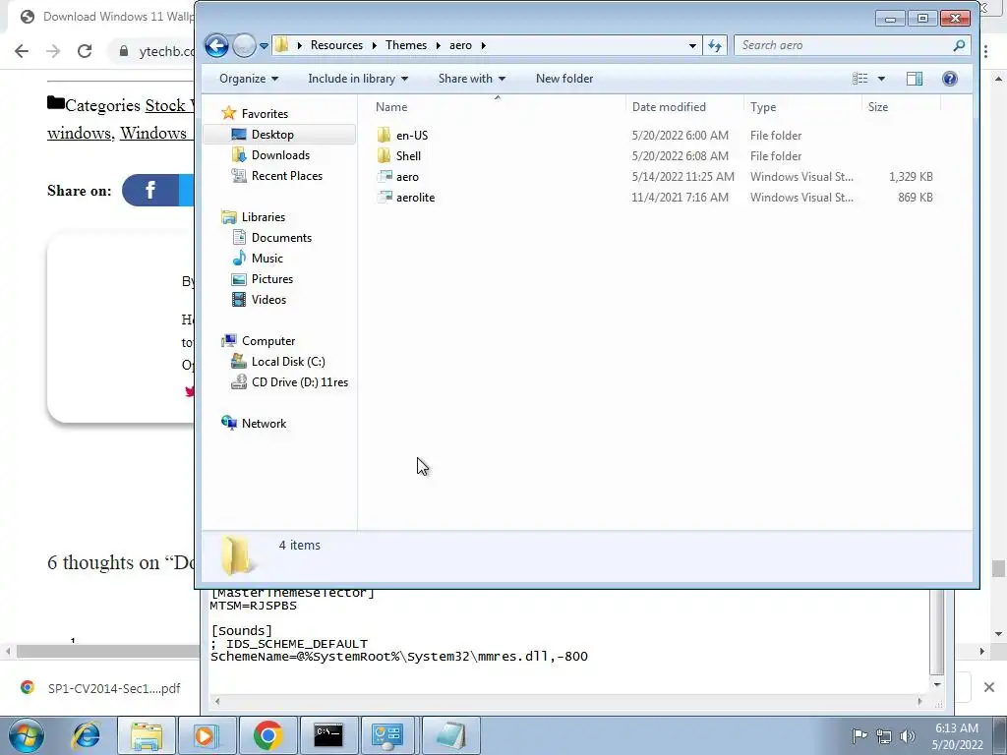Screen dimensions: 1007x755
Task: Open the Music library
Action: point(267,259)
